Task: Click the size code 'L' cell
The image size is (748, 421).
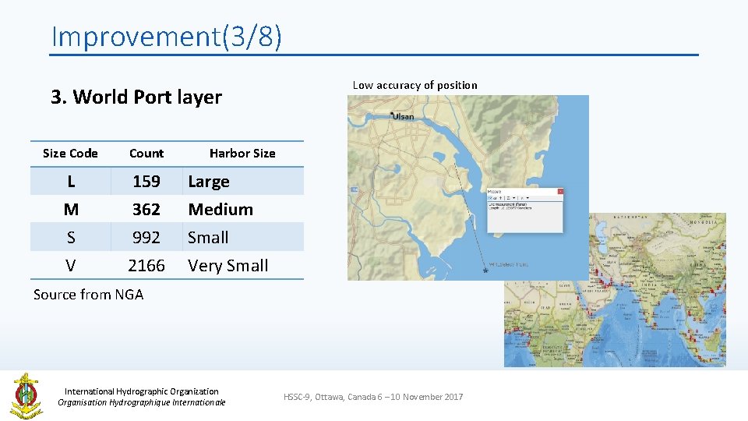Action: [x=71, y=182]
